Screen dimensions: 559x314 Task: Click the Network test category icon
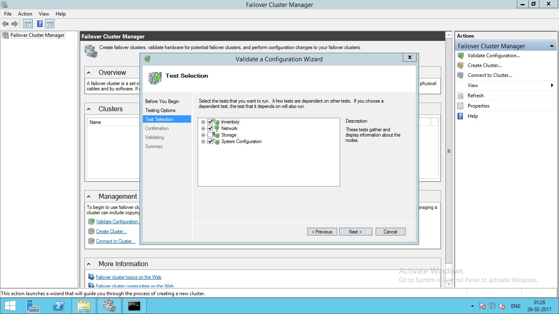click(216, 128)
